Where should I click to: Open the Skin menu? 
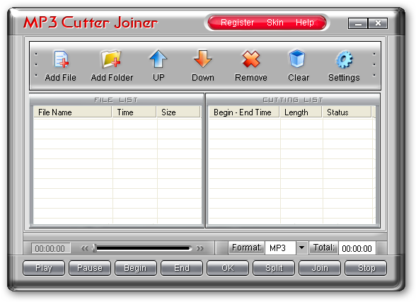(x=275, y=23)
